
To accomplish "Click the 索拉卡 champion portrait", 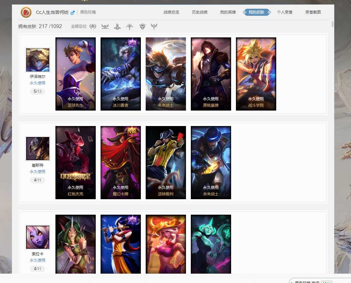I will click(38, 237).
